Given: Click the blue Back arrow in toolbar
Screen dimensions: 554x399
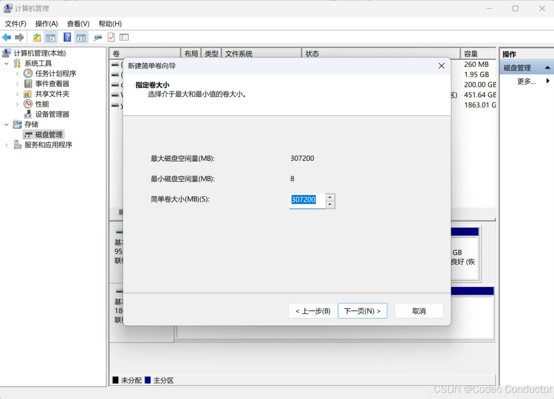Looking at the screenshot, I should (x=7, y=37).
